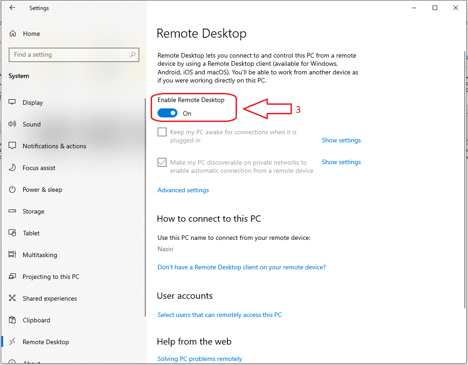This screenshot has height=365, width=468.
Task: Select the Shared experiences category
Action: [49, 298]
